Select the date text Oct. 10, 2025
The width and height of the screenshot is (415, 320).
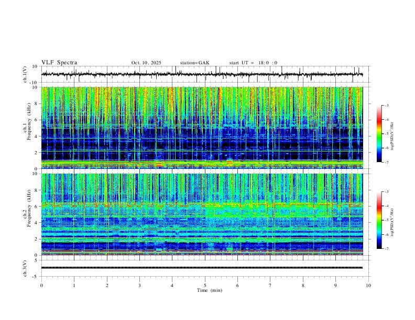click(146, 63)
